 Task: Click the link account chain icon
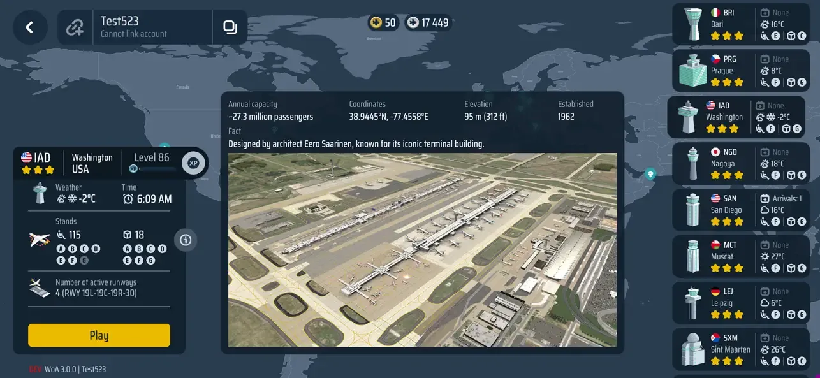[x=75, y=27]
